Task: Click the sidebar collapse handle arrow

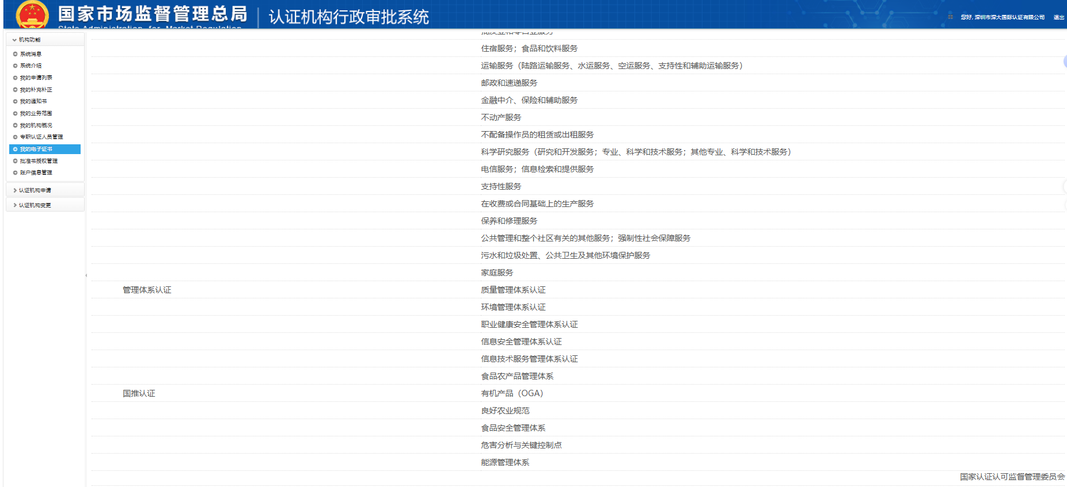Action: [86, 275]
